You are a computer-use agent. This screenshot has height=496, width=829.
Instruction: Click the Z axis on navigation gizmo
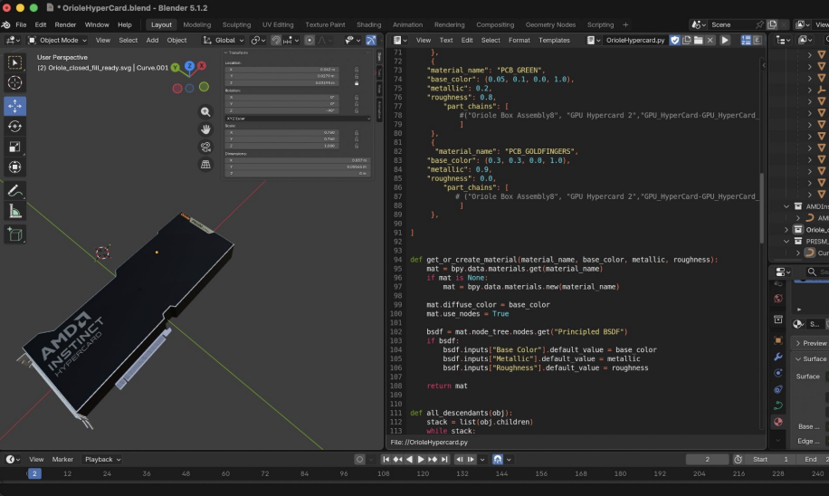(x=189, y=66)
